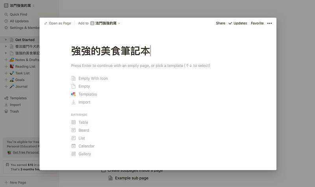Create a List database
This screenshot has width=315, height=187.
pos(78,138)
